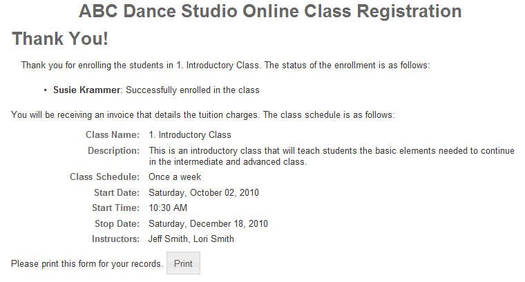Click the student name Susie Krammer

click(x=87, y=90)
